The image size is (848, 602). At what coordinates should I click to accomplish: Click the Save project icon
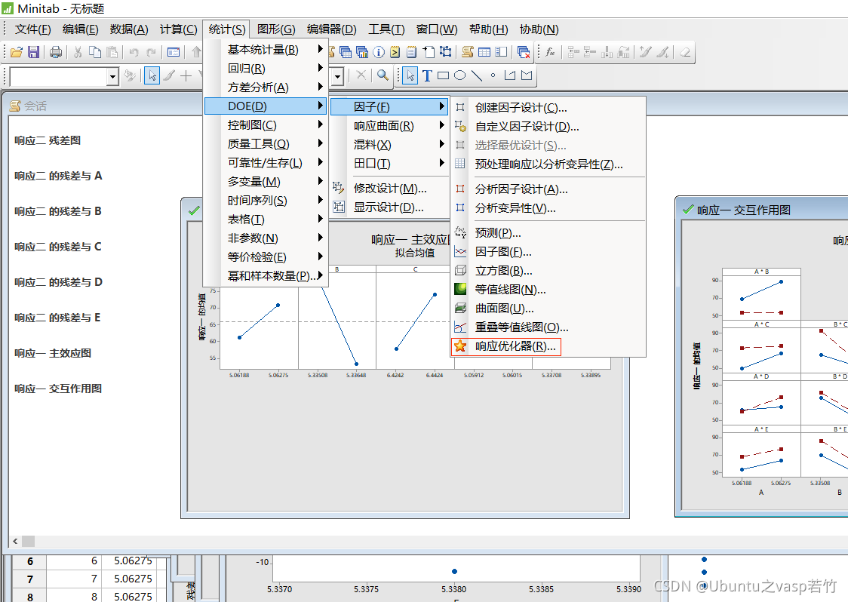click(33, 52)
